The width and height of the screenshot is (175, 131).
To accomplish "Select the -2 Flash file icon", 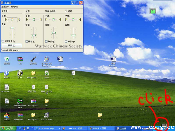I will tap(7, 102).
